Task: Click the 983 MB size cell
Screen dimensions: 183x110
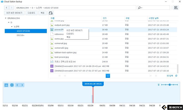Action: pyautogui.click(x=106, y=71)
